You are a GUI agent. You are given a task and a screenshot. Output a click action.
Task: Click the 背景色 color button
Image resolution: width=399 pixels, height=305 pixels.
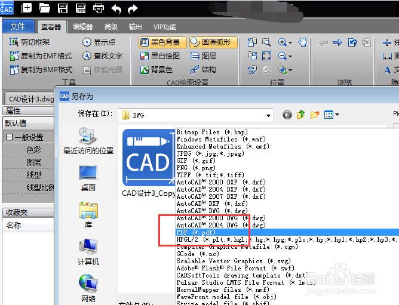click(156, 69)
